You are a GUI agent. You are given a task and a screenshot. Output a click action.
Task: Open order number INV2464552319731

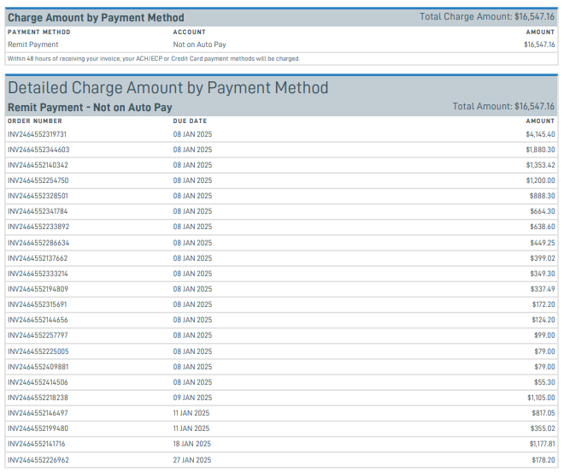[37, 134]
